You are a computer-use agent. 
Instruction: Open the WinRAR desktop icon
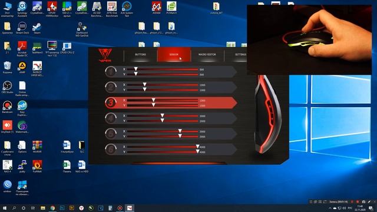pyautogui.click(x=37, y=147)
